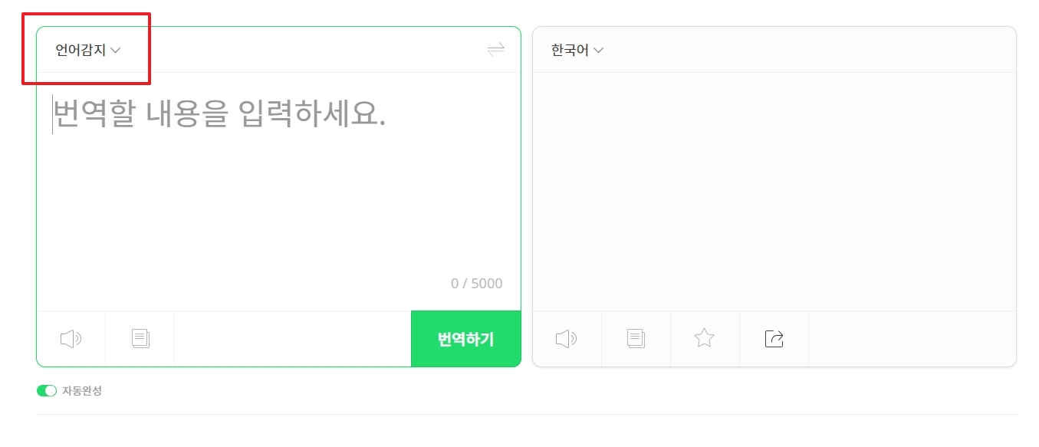This screenshot has width=1039, height=447.
Task: Play the translated text with the speaker icon
Action: (x=566, y=338)
